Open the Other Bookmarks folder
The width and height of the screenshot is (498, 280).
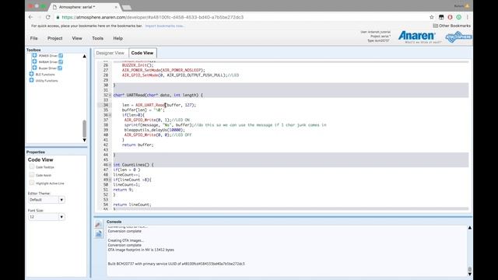[x=451, y=26]
